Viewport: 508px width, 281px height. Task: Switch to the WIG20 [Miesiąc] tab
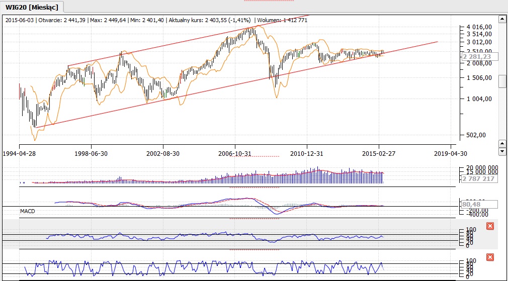pos(32,6)
